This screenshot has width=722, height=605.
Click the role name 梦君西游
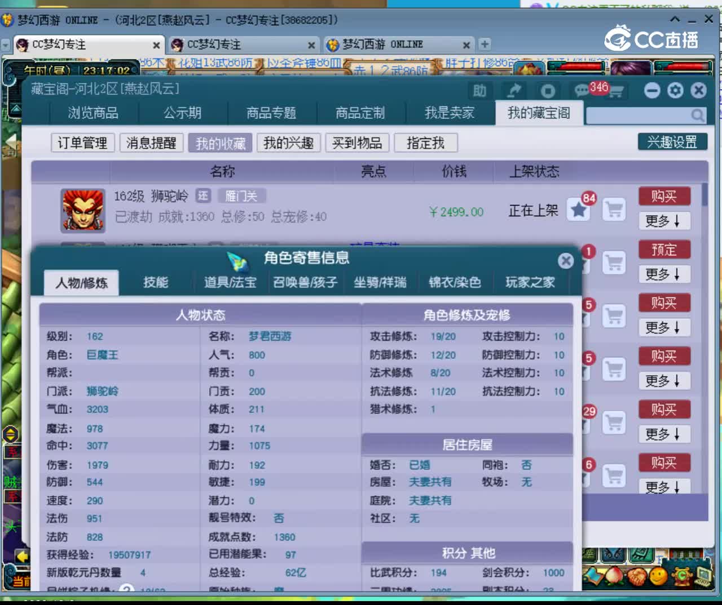270,336
